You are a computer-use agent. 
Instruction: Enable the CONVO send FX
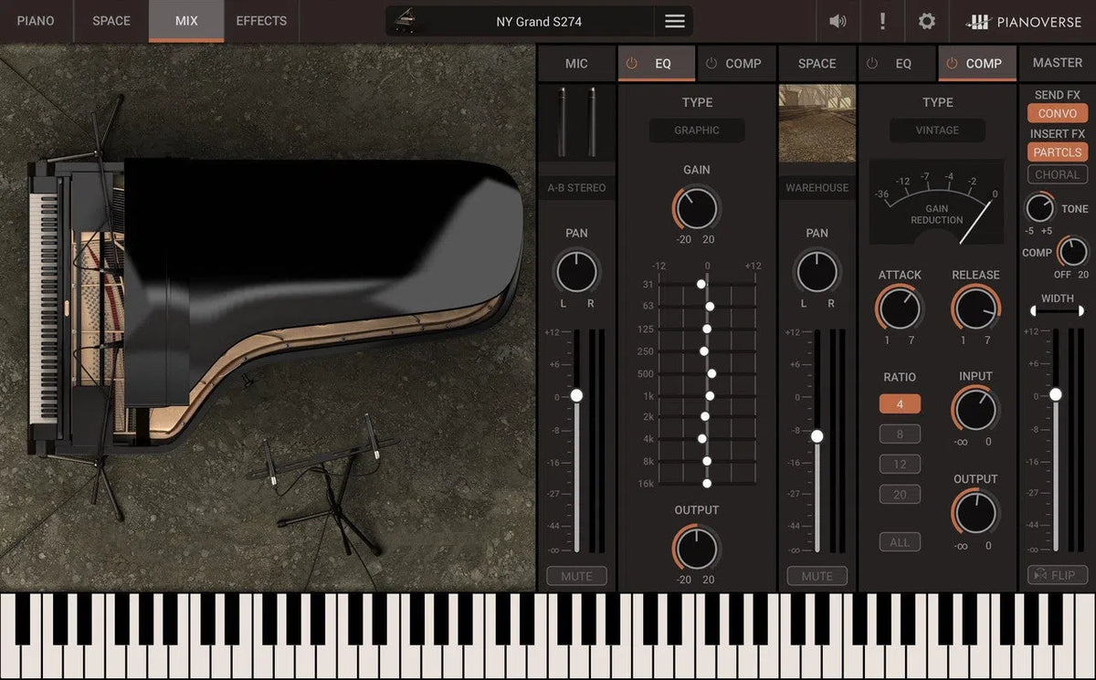(x=1057, y=113)
